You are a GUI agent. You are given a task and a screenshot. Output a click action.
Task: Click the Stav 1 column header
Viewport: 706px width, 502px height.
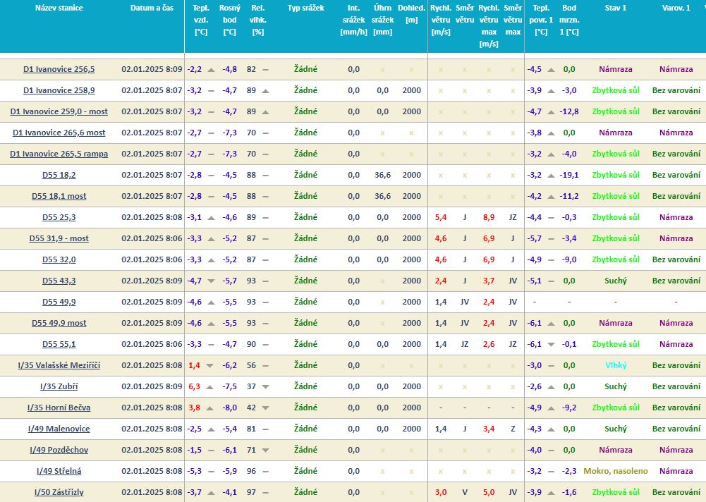[615, 8]
